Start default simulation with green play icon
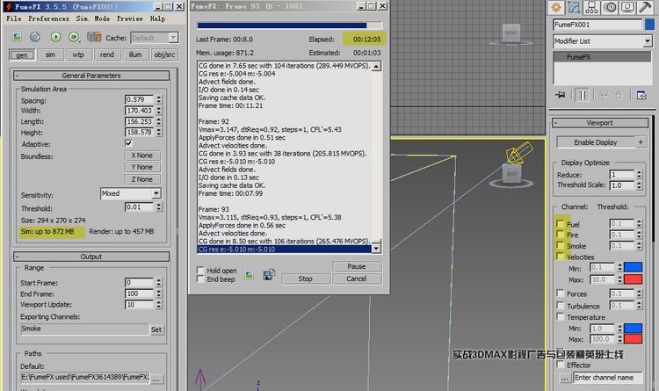Screen dimensions: 659x391 point(55,37)
